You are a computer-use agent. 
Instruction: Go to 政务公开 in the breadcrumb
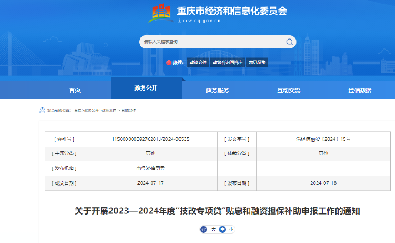[92, 110]
